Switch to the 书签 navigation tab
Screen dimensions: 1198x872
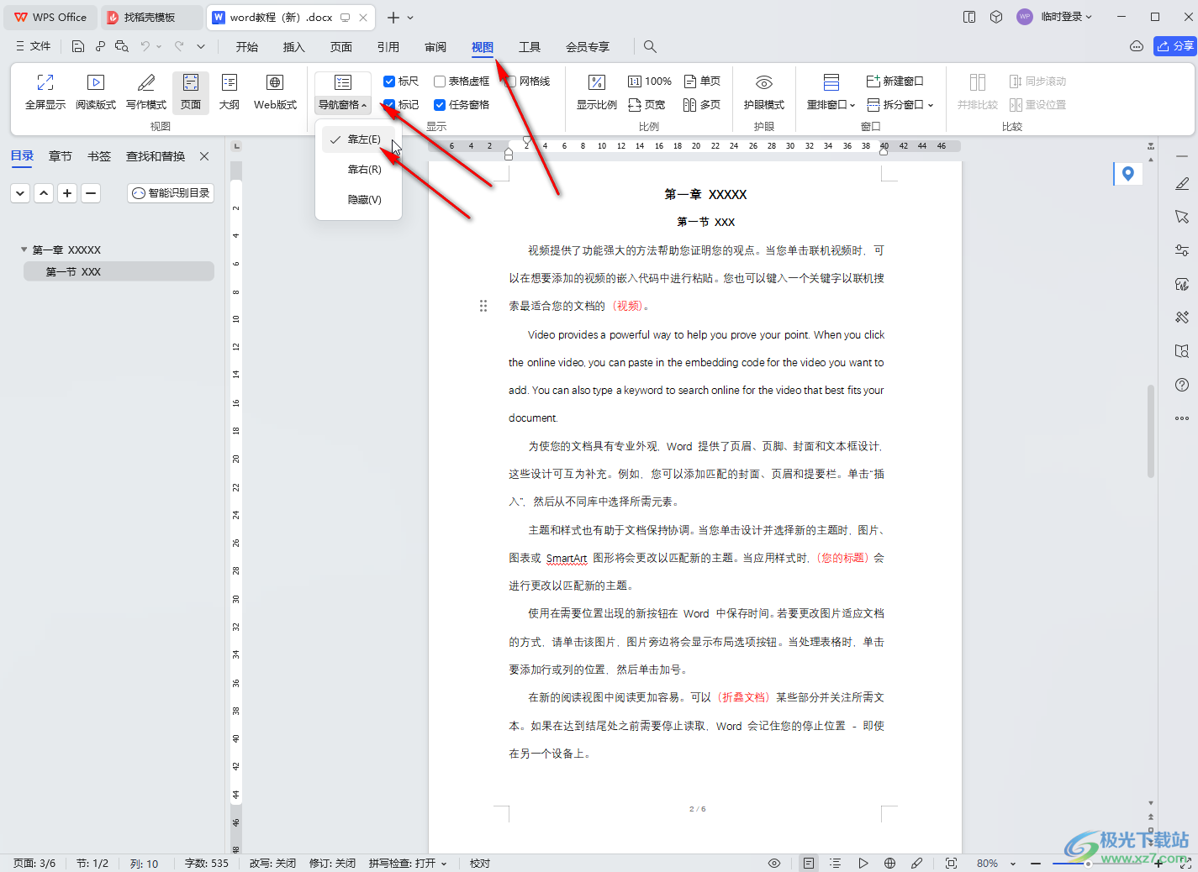[x=99, y=156]
